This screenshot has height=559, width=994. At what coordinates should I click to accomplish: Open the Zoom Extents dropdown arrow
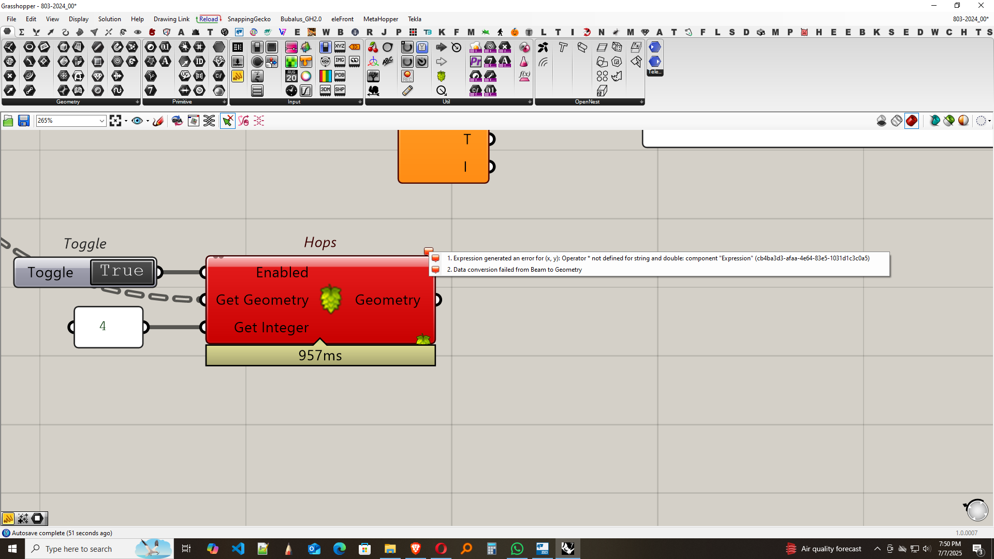tap(126, 121)
